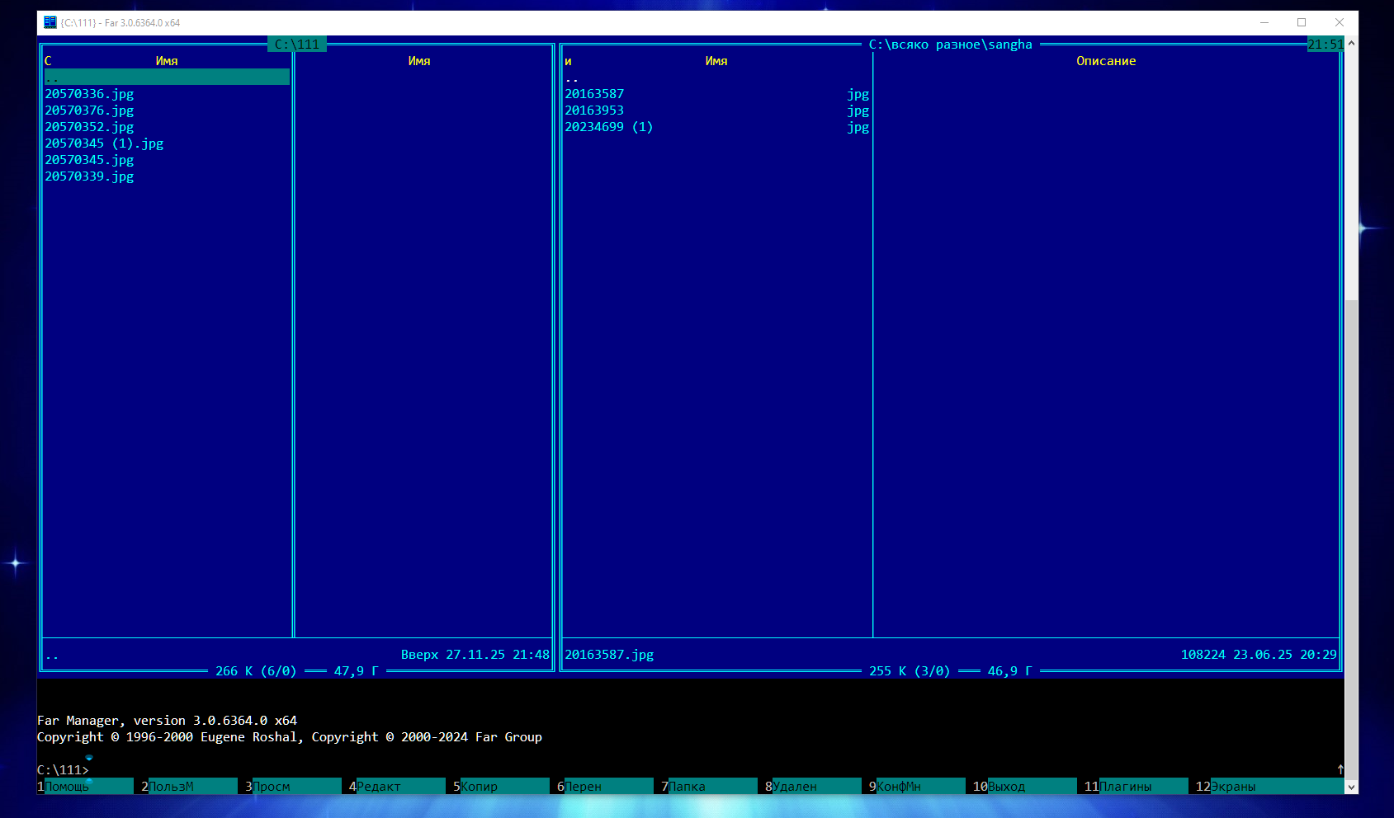The image size is (1394, 818).
Task: Click the right panel sort mode letter и
Action: [x=568, y=61]
